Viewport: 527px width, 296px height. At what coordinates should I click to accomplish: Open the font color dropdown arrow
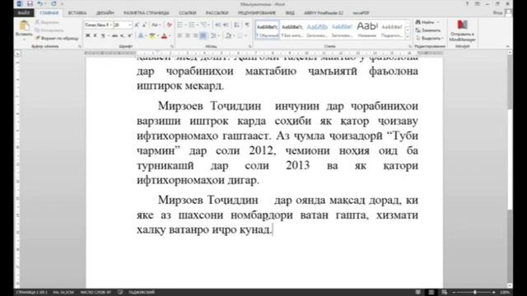[170, 35]
